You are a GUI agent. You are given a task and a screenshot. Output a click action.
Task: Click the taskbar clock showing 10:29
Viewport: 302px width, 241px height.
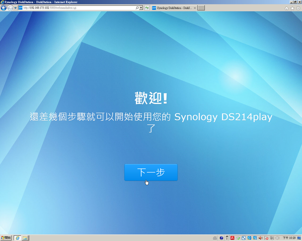tap(289, 237)
